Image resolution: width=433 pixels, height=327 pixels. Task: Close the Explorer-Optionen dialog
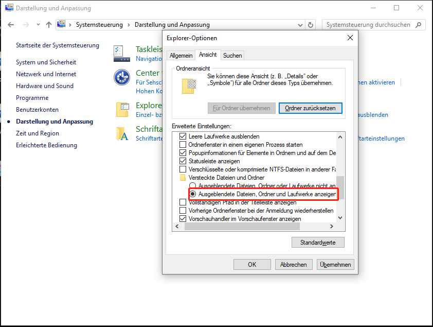pyautogui.click(x=350, y=38)
